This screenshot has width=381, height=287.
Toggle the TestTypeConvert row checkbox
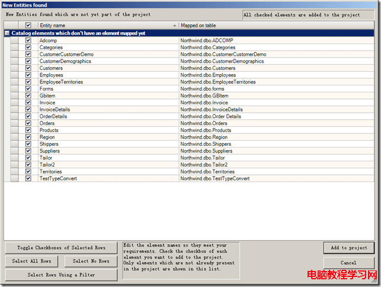(28, 178)
